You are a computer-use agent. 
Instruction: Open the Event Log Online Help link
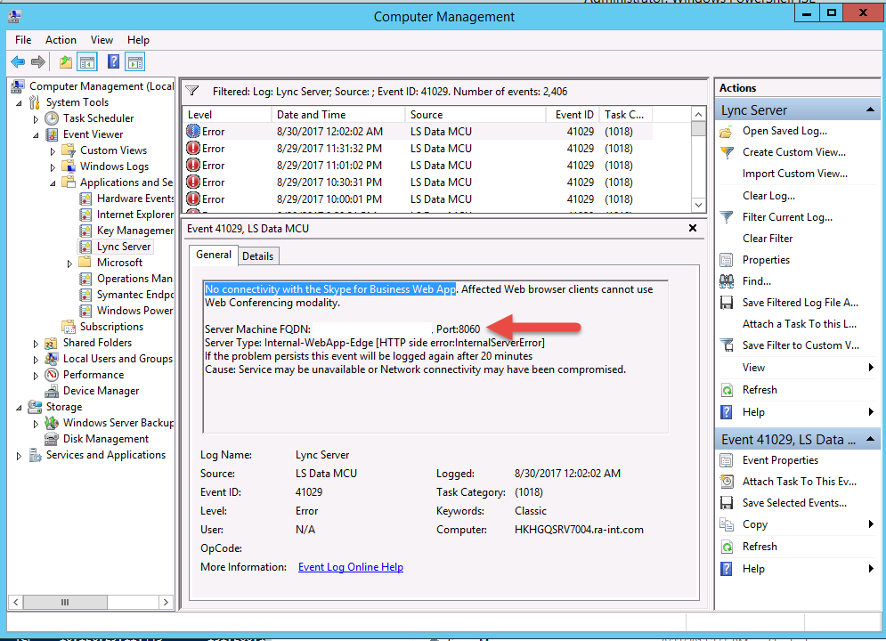point(351,567)
